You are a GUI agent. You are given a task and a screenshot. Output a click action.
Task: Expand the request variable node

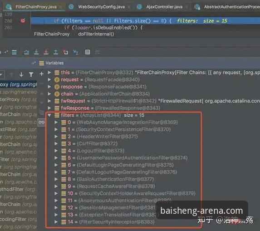[x=49, y=79]
